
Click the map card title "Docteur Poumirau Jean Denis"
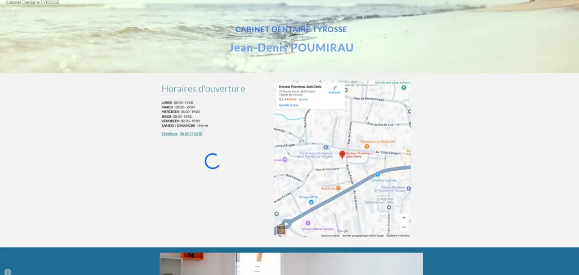point(300,87)
